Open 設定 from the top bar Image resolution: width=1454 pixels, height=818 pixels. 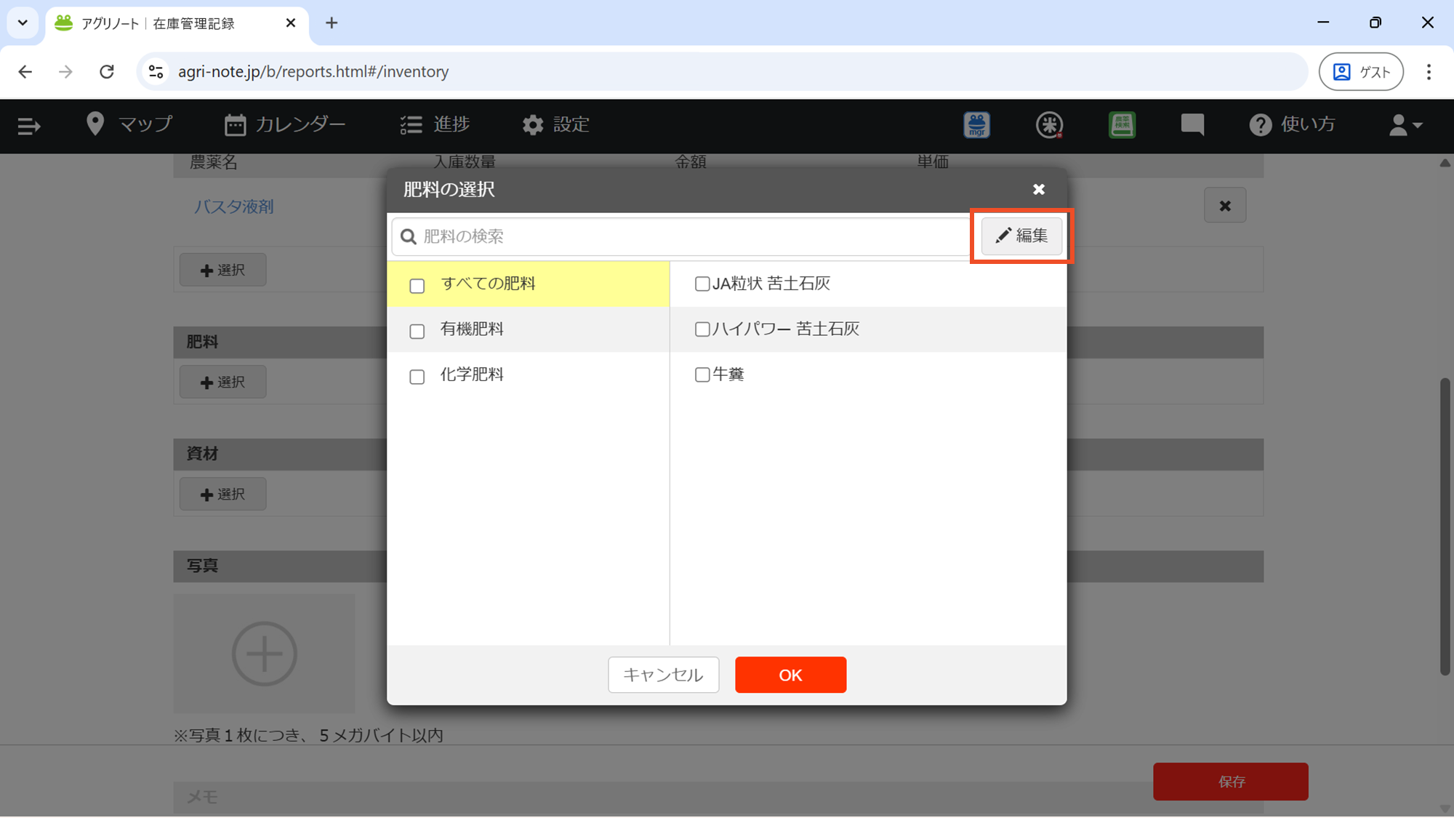(x=556, y=124)
